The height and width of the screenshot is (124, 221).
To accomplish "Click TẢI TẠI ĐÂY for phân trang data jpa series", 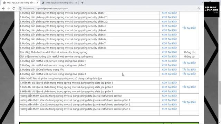I will click(x=189, y=87).
